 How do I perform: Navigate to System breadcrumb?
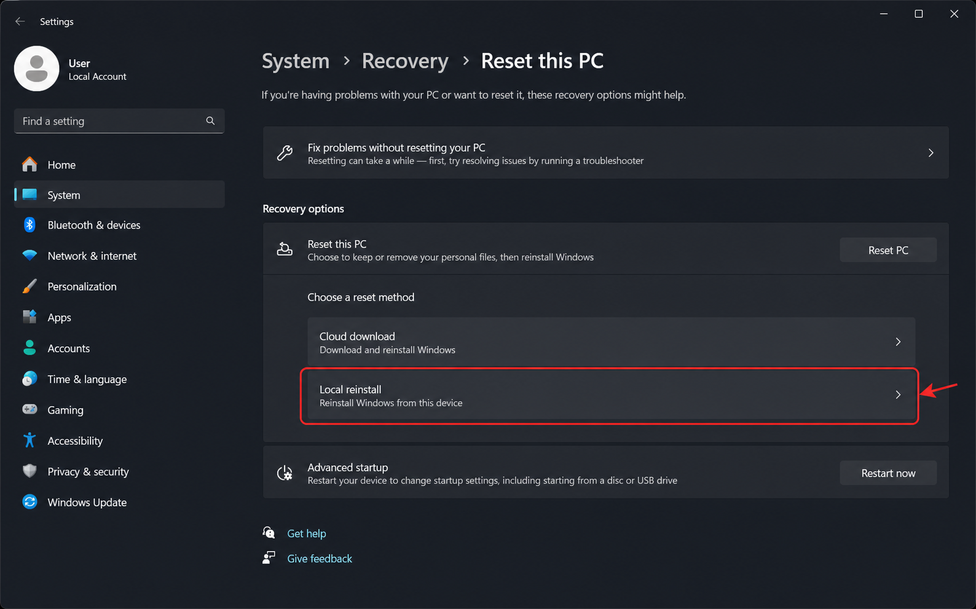point(296,61)
